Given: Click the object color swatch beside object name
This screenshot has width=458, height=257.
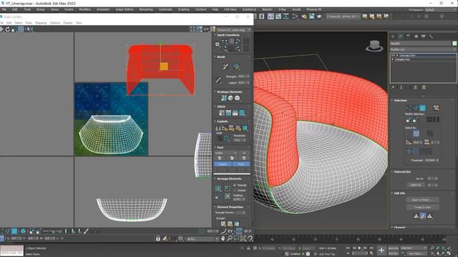Looking at the screenshot, I should (x=454, y=44).
